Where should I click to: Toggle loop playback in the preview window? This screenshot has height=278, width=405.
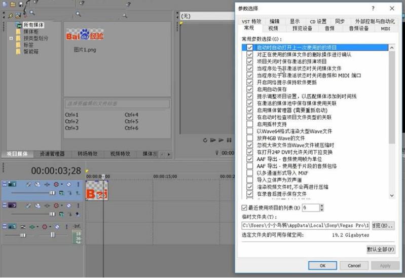[205, 140]
